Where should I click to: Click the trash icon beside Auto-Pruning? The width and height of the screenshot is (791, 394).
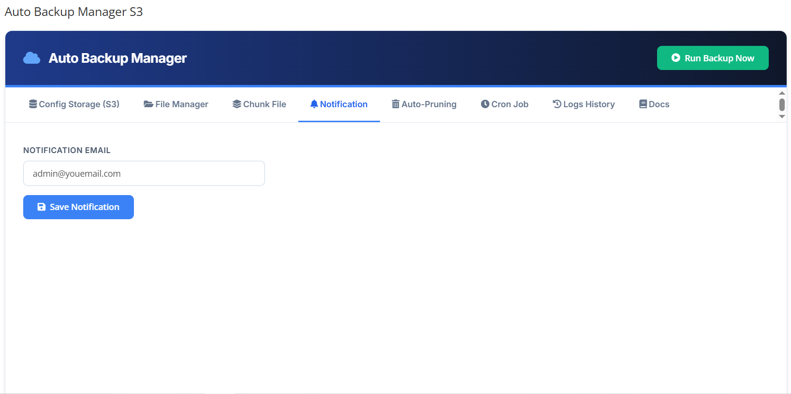(395, 104)
